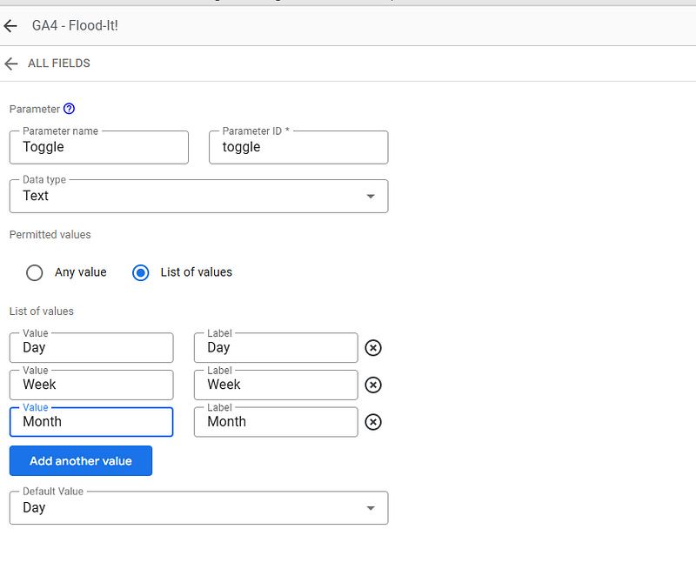Image resolution: width=696 pixels, height=576 pixels.
Task: Go back using the ALL FIELDS arrow
Action: point(11,64)
